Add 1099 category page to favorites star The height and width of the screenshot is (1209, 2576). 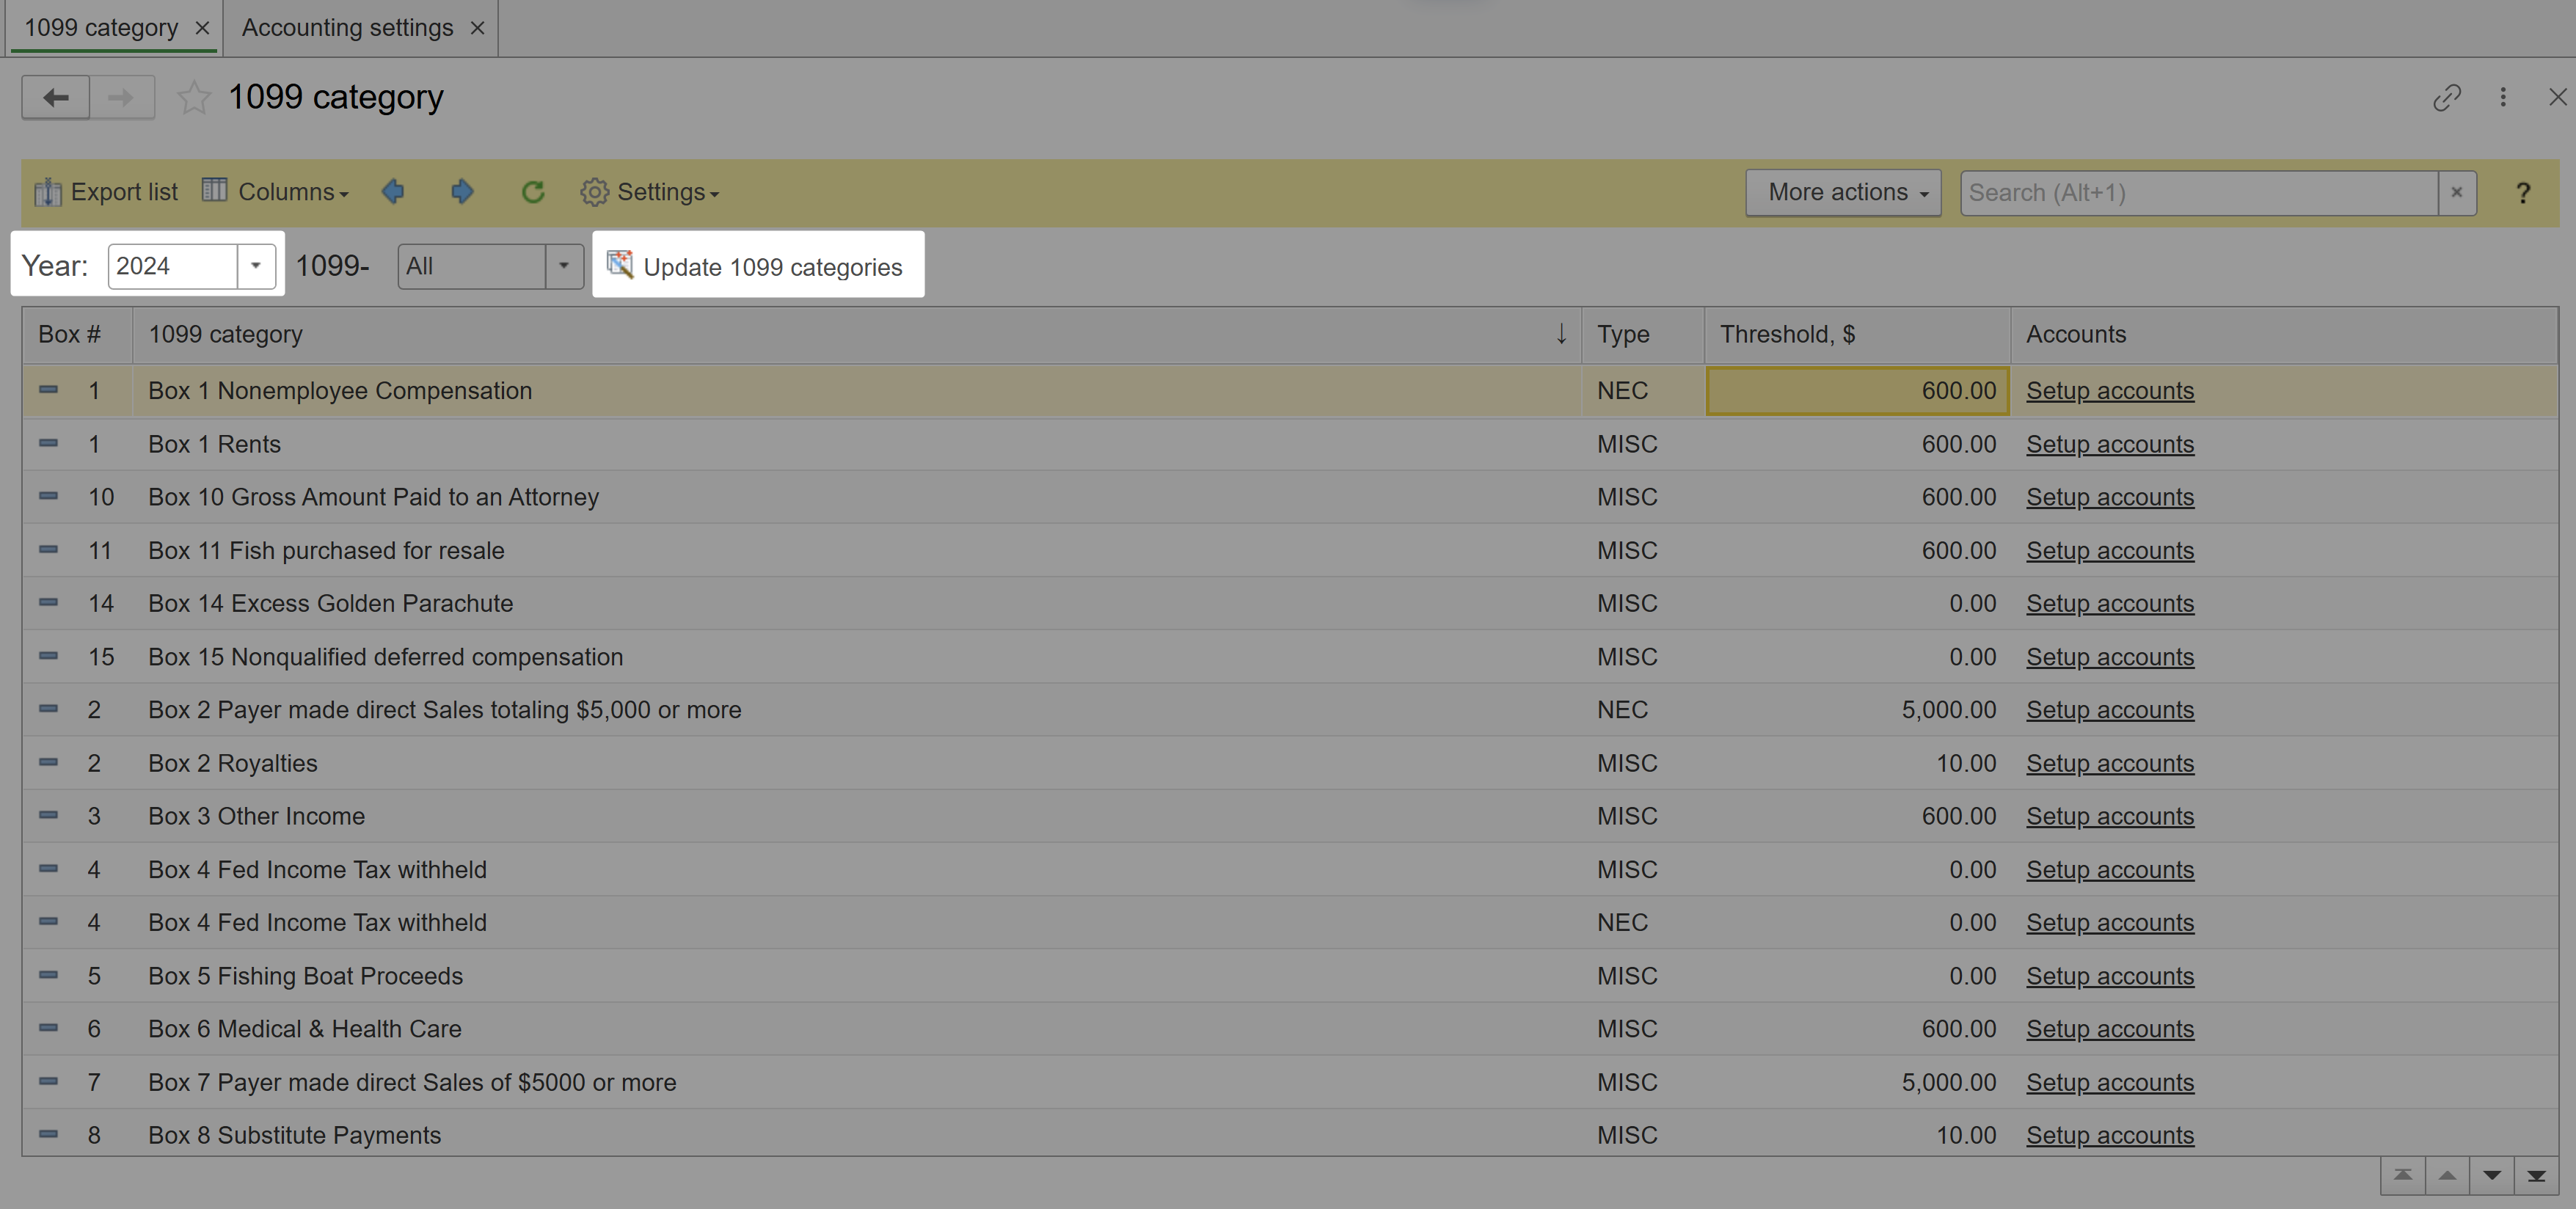tap(194, 98)
